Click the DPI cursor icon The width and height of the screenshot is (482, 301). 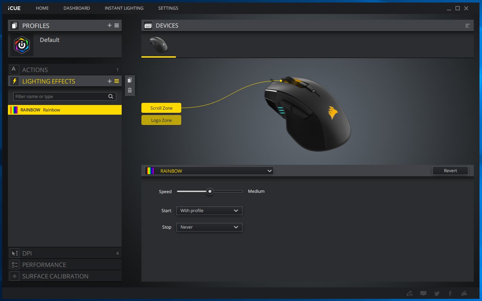(x=14, y=253)
